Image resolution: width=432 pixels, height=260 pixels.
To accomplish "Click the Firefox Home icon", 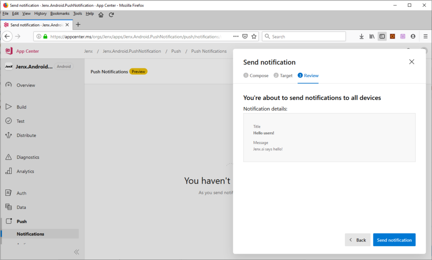I will pos(101,15).
